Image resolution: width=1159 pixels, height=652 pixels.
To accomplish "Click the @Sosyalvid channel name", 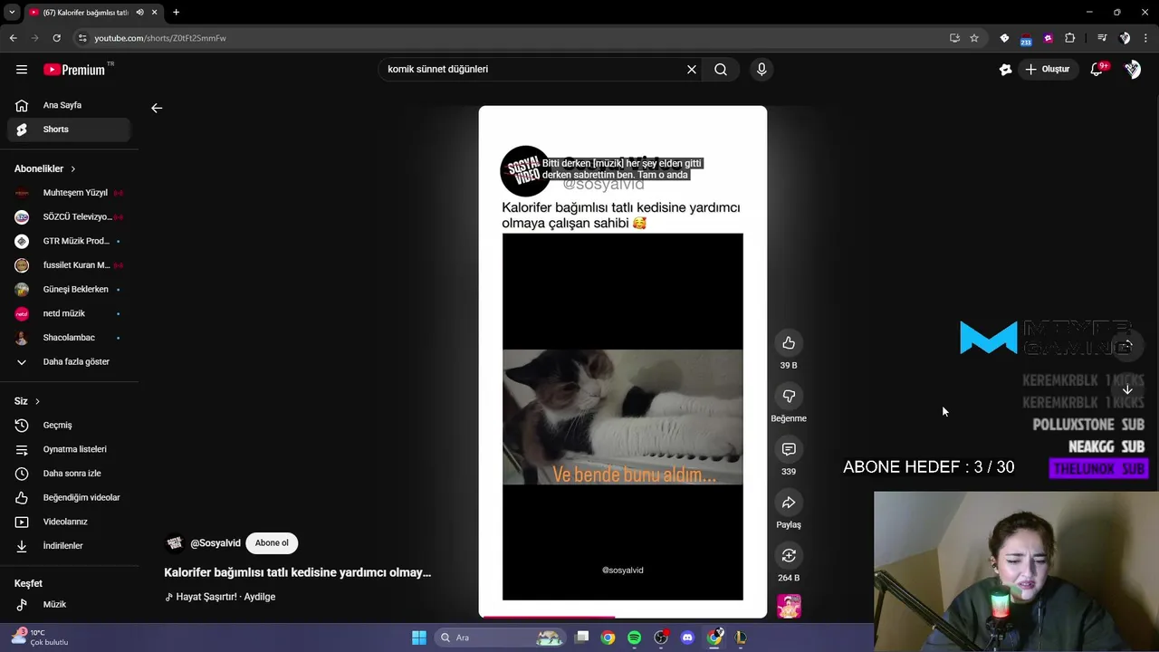I will pos(216,543).
